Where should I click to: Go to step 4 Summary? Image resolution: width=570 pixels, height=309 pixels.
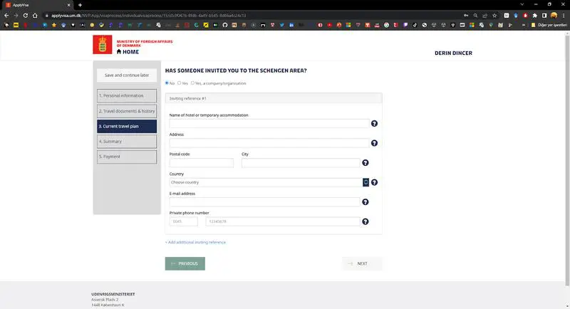coord(127,142)
